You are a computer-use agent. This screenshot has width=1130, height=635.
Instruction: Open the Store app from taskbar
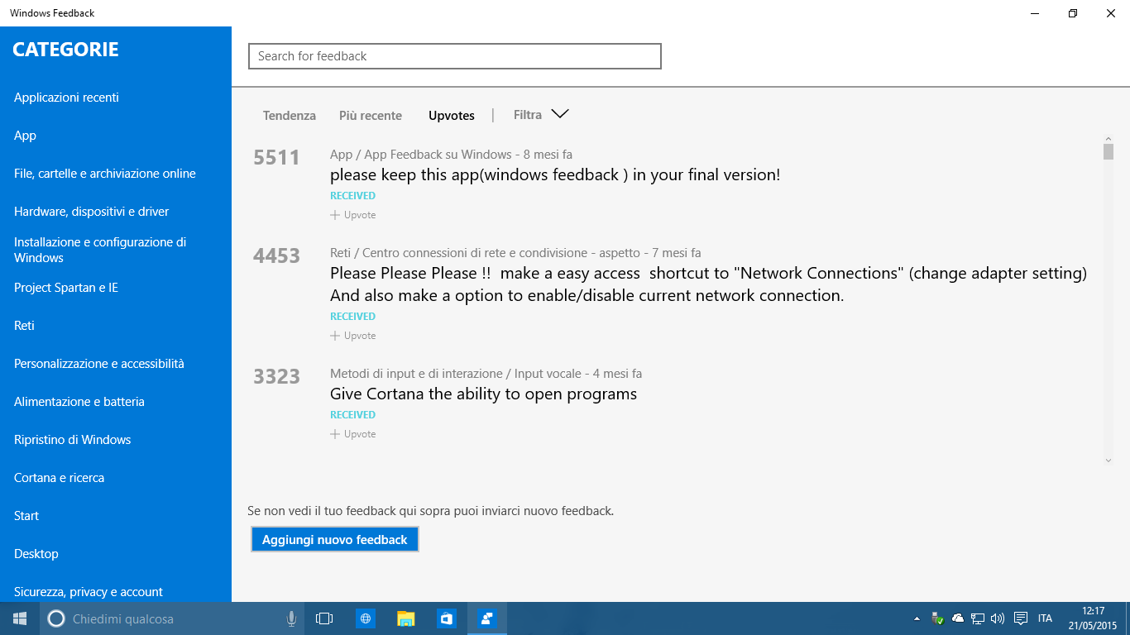(447, 618)
